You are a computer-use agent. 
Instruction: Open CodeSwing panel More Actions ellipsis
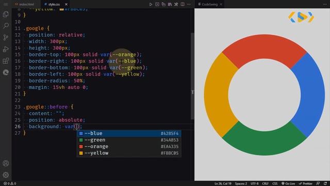click(x=325, y=4)
